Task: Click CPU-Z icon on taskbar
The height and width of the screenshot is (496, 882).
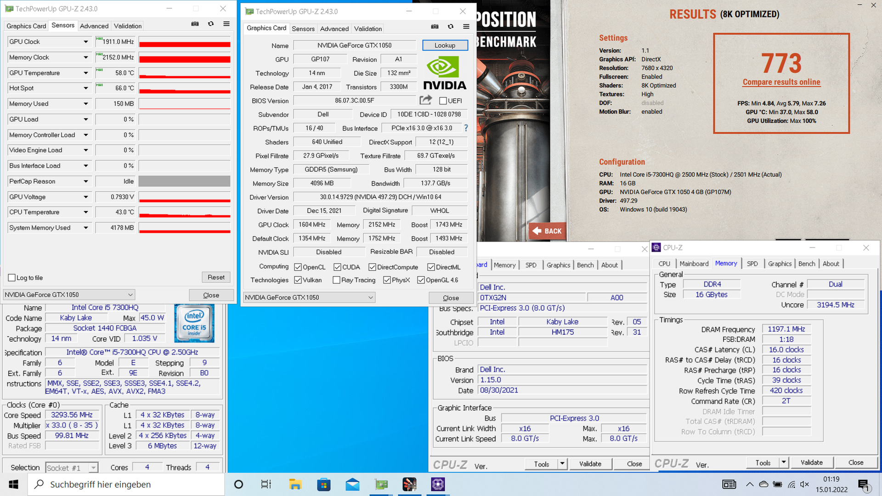Action: pyautogui.click(x=438, y=485)
